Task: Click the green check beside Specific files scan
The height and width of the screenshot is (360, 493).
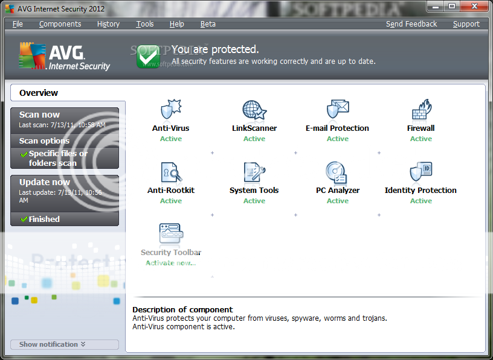Action: click(24, 154)
